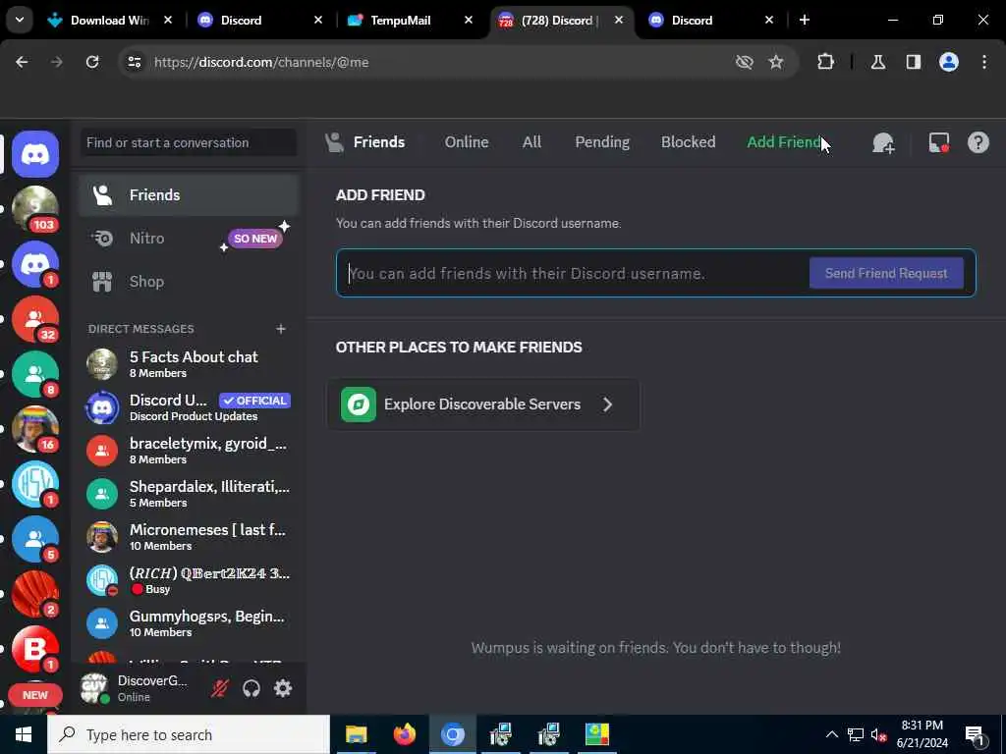Open the server with 103 notifications badge
This screenshot has width=1006, height=754.
point(35,209)
